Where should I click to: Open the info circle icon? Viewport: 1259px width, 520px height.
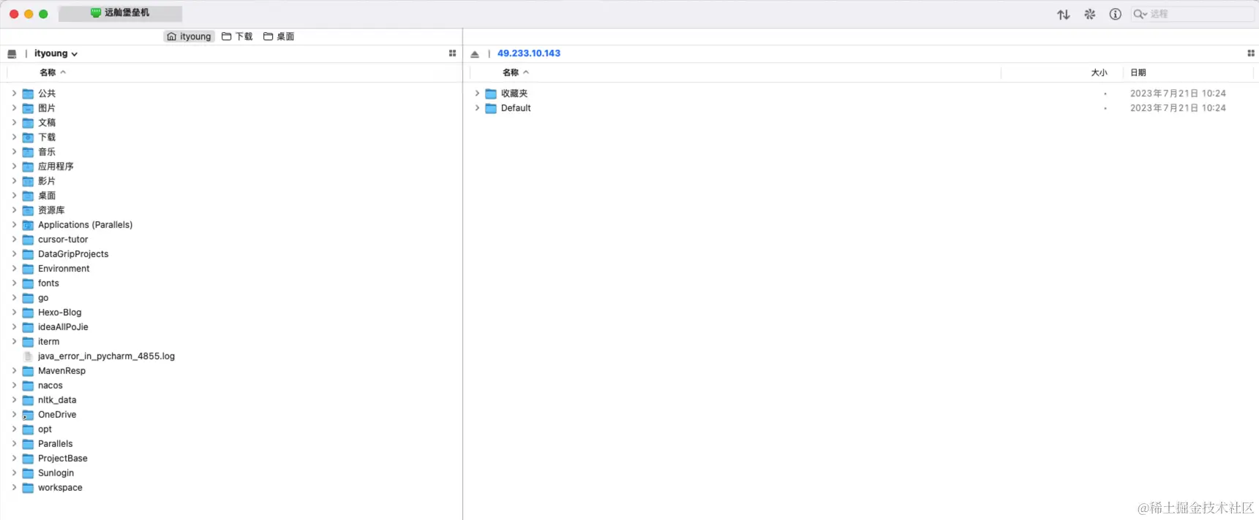(1115, 15)
